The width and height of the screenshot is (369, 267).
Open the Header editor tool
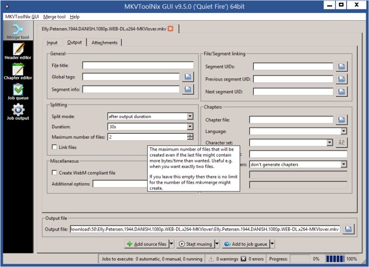18,52
